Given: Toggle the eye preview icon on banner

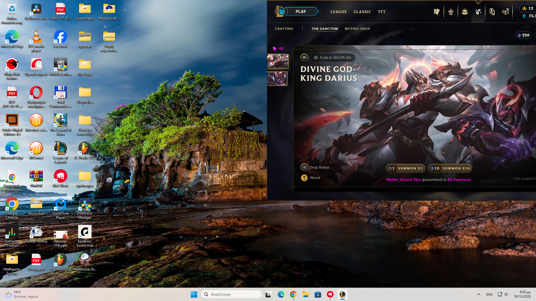Looking at the screenshot, I should 304,57.
